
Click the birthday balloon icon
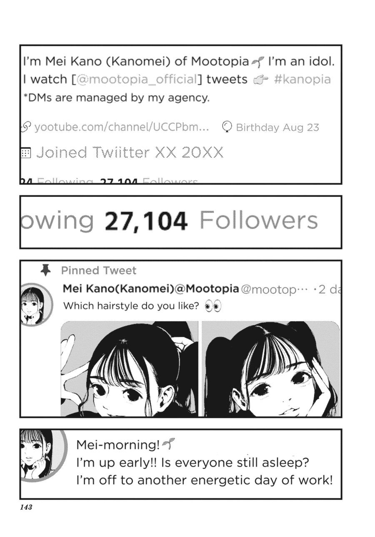227,126
